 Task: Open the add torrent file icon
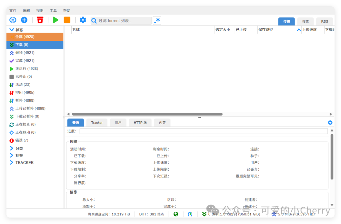pyautogui.click(x=24, y=20)
